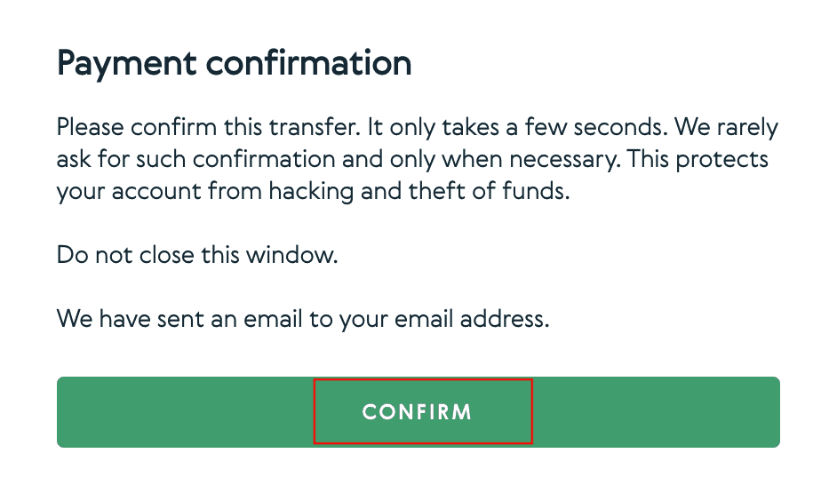Click 'It only takes a few seconds' sentence
Screen dimensions: 837x501
(517, 128)
